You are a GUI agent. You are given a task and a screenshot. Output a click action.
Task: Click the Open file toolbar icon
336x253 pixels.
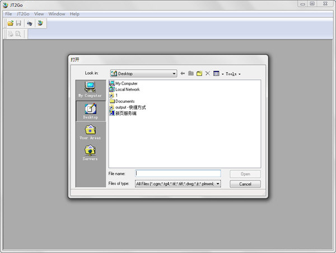coord(10,23)
